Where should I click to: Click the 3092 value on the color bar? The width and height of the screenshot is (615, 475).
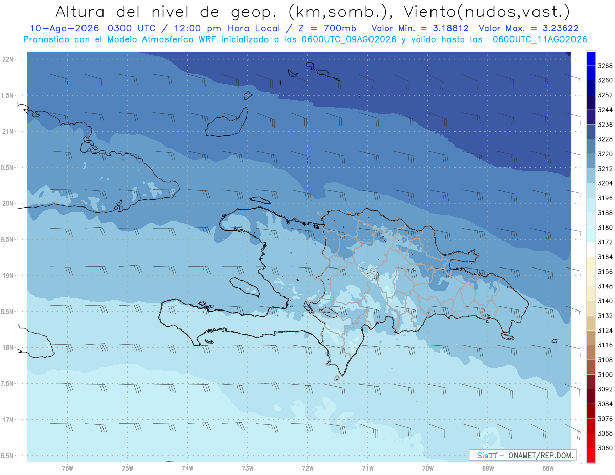(x=605, y=389)
